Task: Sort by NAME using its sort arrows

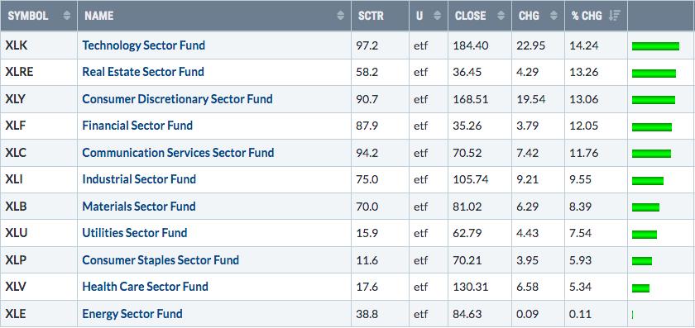Action: 340,16
